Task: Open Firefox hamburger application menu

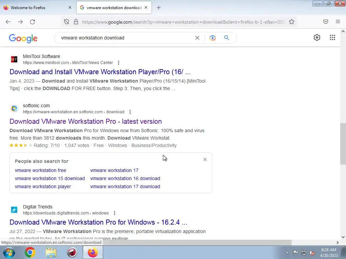Action: (338, 22)
